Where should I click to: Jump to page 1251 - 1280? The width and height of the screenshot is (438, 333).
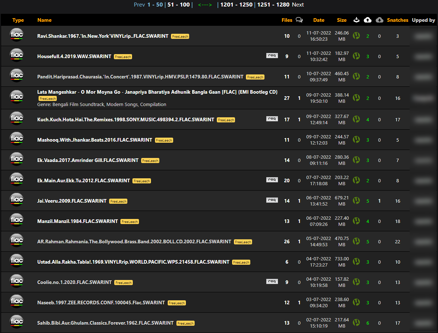point(273,5)
